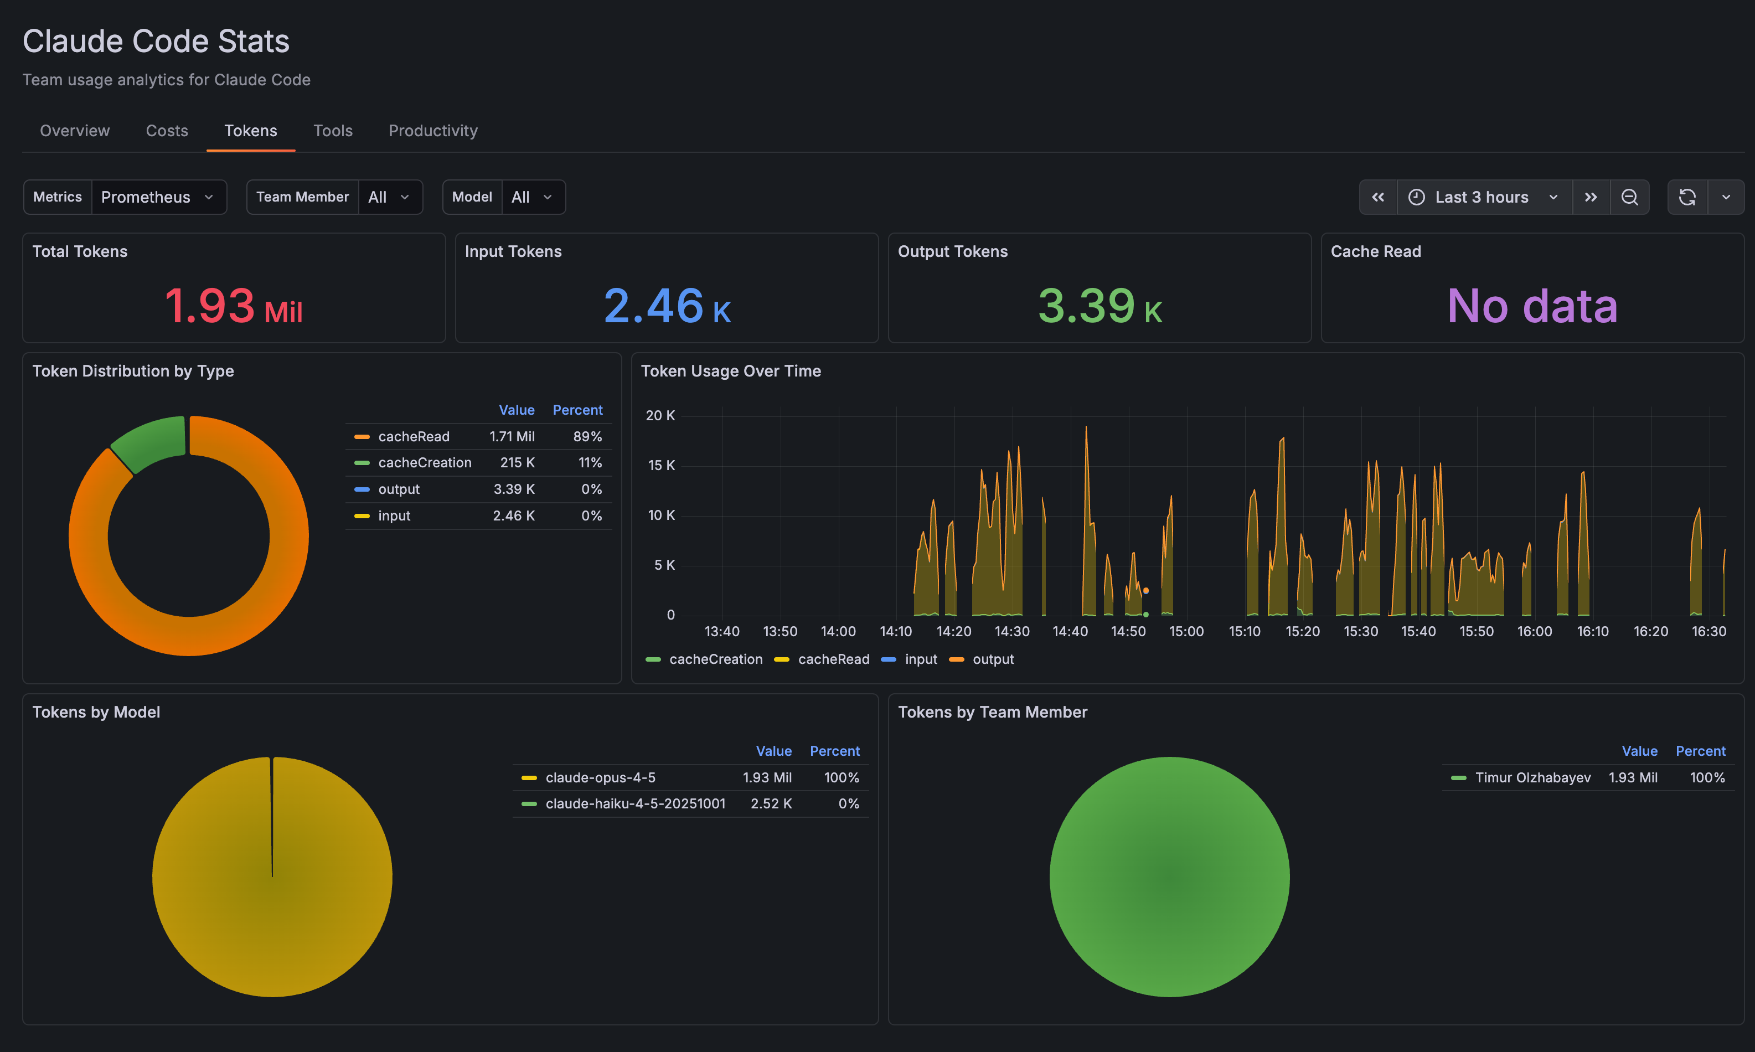
Task: Toggle cacheRead row in distribution legend
Action: [413, 437]
